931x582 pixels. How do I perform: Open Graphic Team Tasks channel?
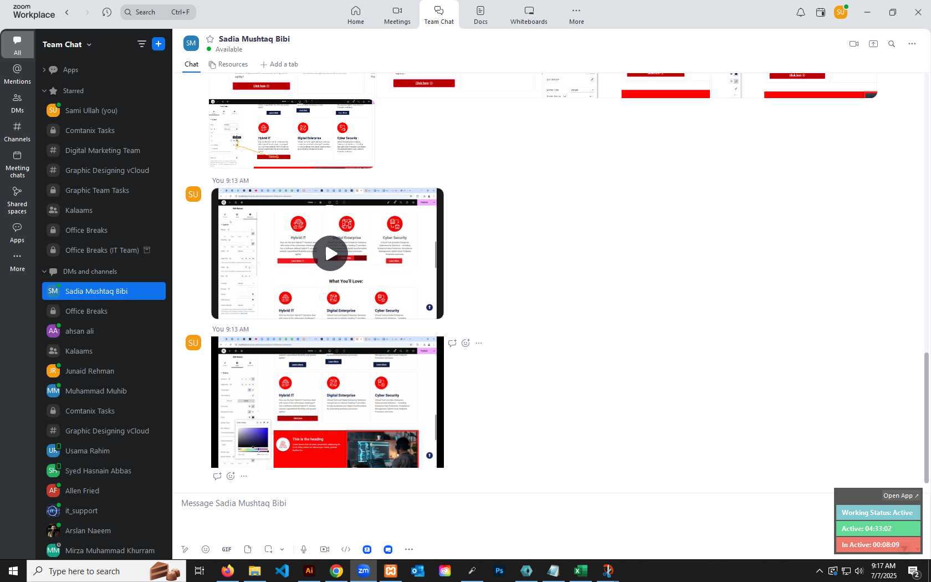click(x=104, y=191)
